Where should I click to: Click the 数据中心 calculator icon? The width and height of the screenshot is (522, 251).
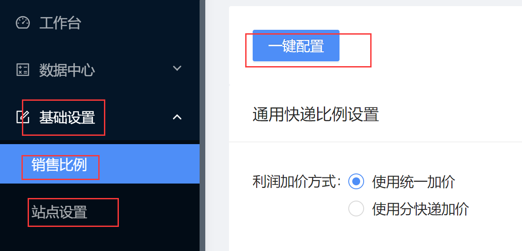(23, 70)
